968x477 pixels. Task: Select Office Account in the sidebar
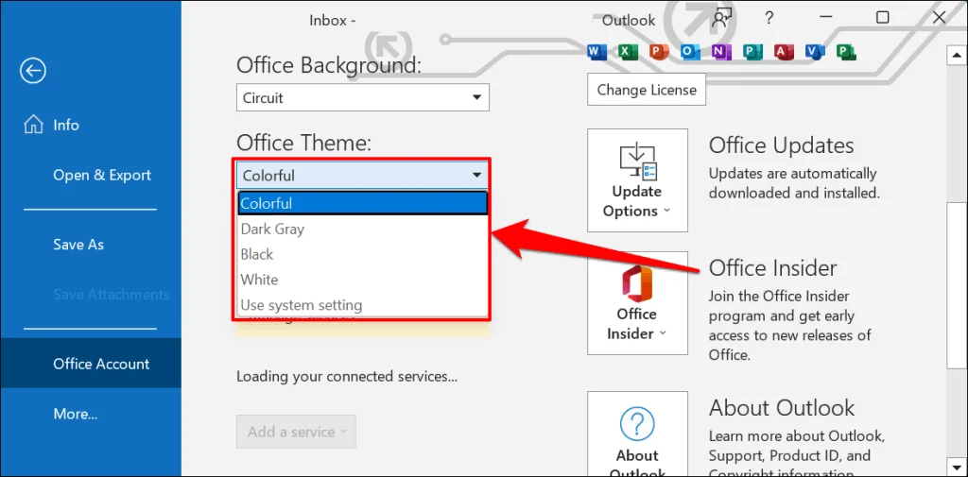tap(101, 364)
